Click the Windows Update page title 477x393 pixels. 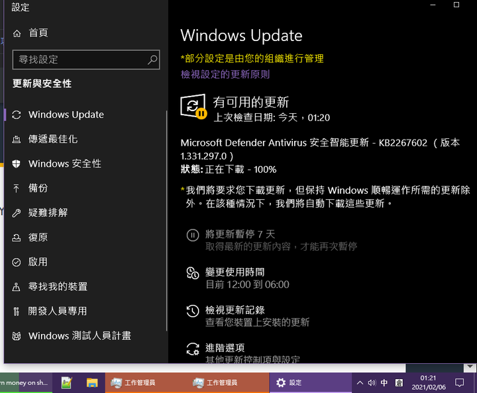(241, 36)
